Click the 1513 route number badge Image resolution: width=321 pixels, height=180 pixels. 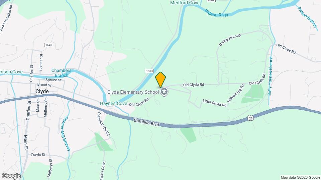point(149,71)
